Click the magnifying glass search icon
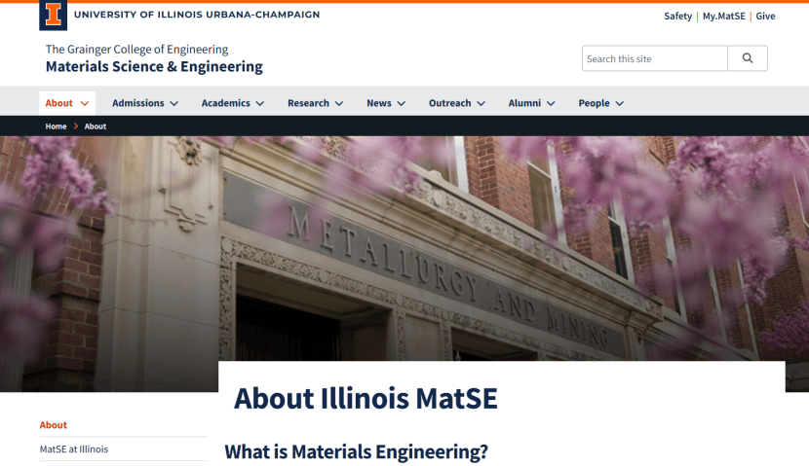Image resolution: width=809 pixels, height=466 pixels. (x=748, y=58)
